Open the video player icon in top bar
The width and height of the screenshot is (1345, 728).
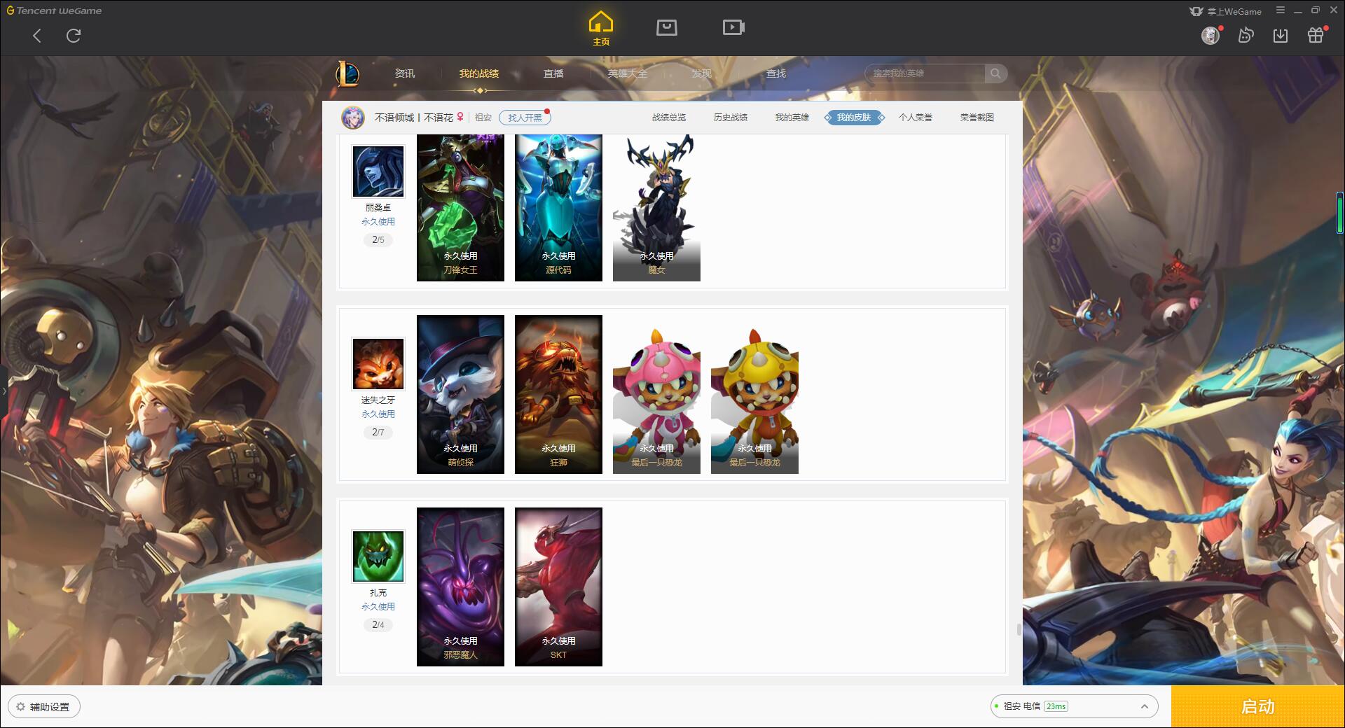[733, 27]
